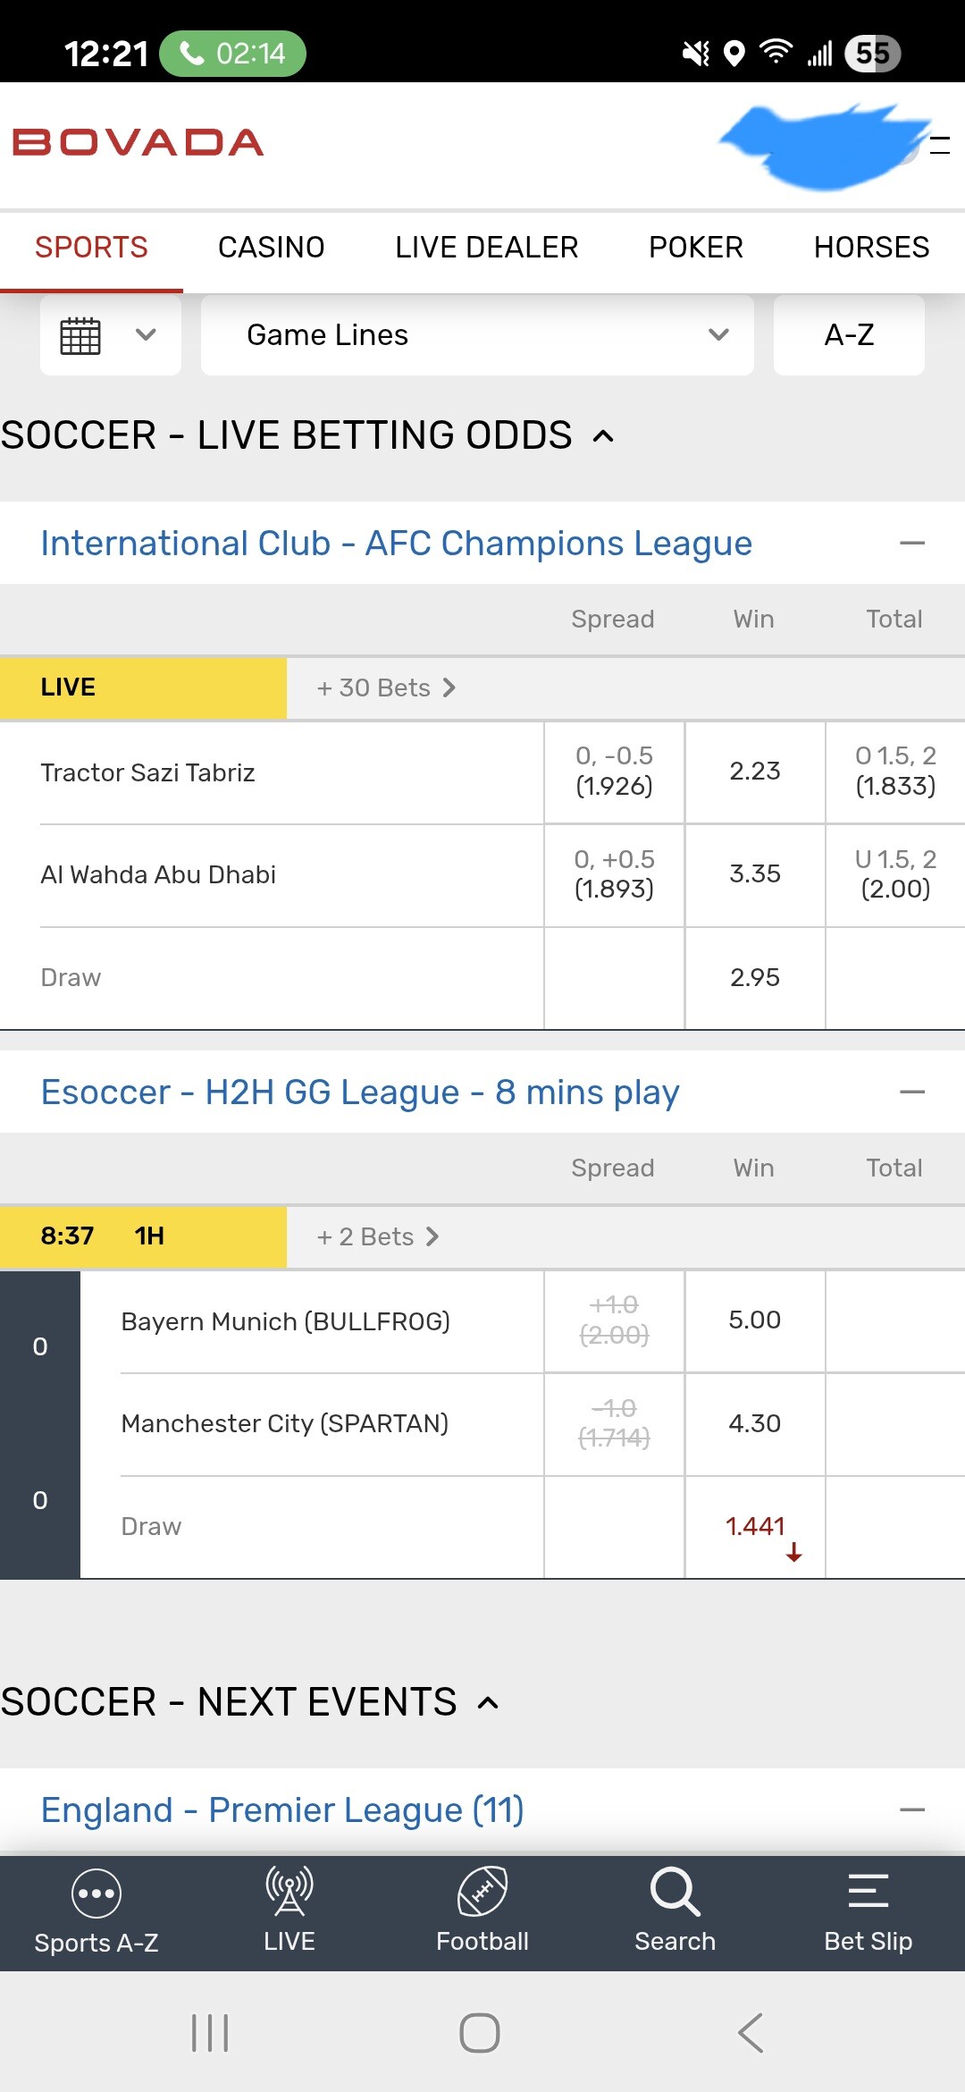Image resolution: width=965 pixels, height=2092 pixels.
Task: Collapse Soccer Live Betting Odds header
Action: pyautogui.click(x=604, y=436)
